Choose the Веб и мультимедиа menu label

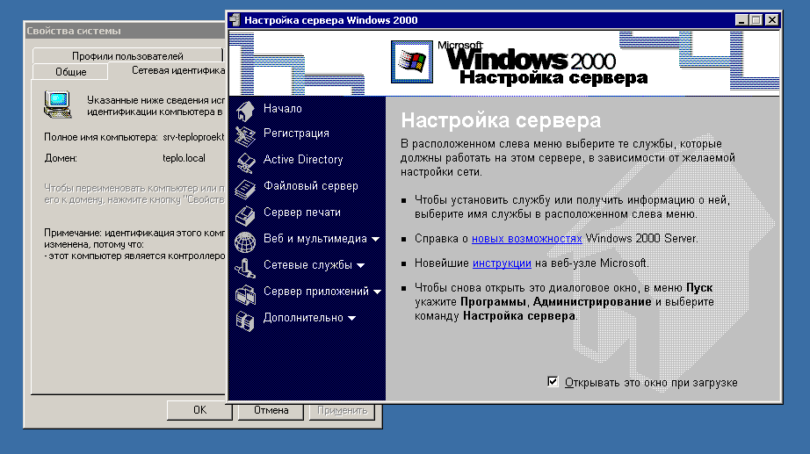tap(315, 239)
